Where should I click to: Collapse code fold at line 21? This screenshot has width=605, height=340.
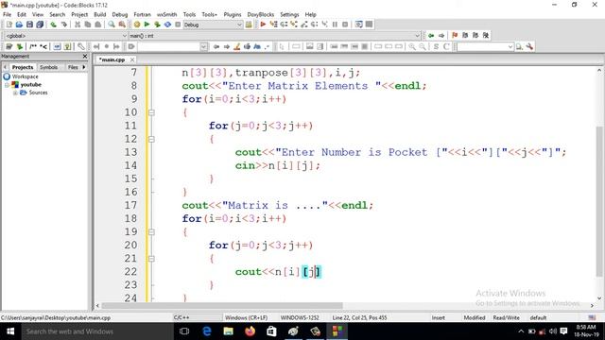[x=151, y=259]
